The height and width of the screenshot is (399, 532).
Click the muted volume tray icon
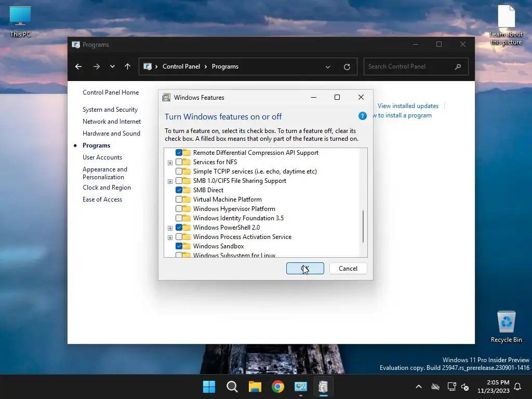pos(465,387)
